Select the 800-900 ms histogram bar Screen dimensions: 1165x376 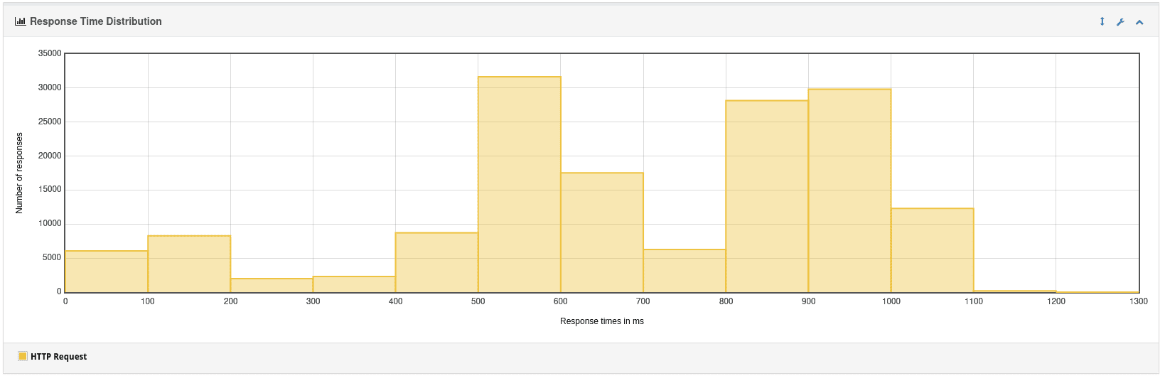pyautogui.click(x=767, y=196)
